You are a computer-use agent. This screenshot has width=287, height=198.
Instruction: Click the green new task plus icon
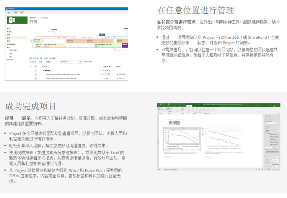[x=31, y=58]
